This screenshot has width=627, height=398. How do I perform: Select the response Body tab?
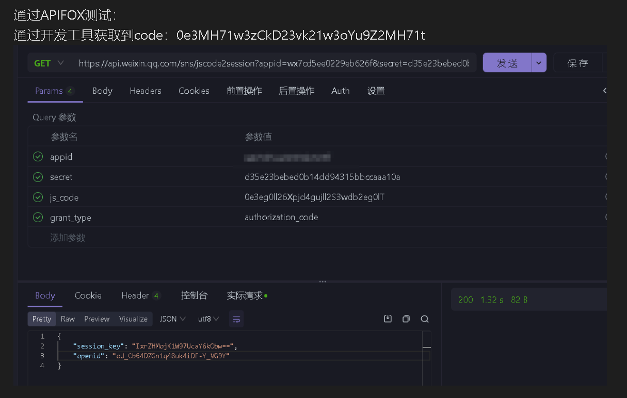[45, 295]
